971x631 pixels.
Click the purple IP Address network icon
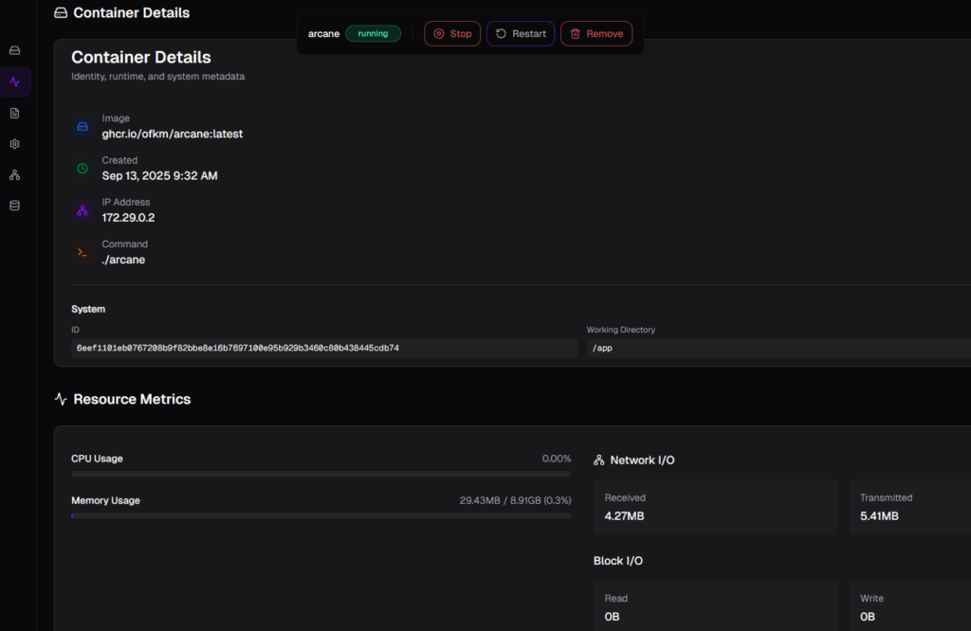click(82, 210)
